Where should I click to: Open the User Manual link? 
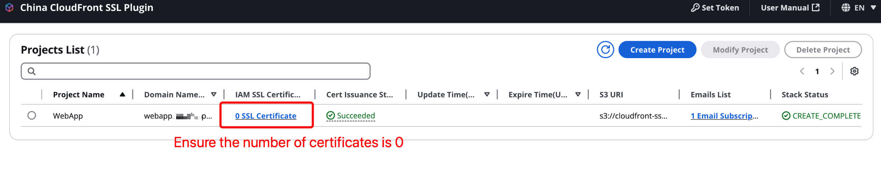[x=790, y=8]
